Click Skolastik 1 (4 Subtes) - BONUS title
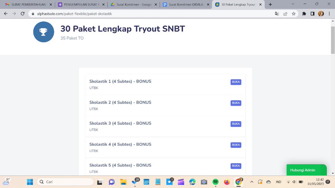 (x=120, y=81)
